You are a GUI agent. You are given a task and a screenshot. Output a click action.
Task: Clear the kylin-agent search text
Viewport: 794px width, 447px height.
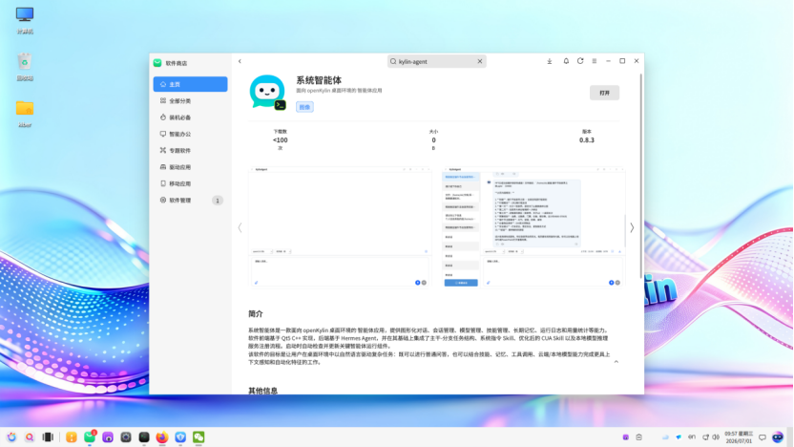pyautogui.click(x=479, y=61)
